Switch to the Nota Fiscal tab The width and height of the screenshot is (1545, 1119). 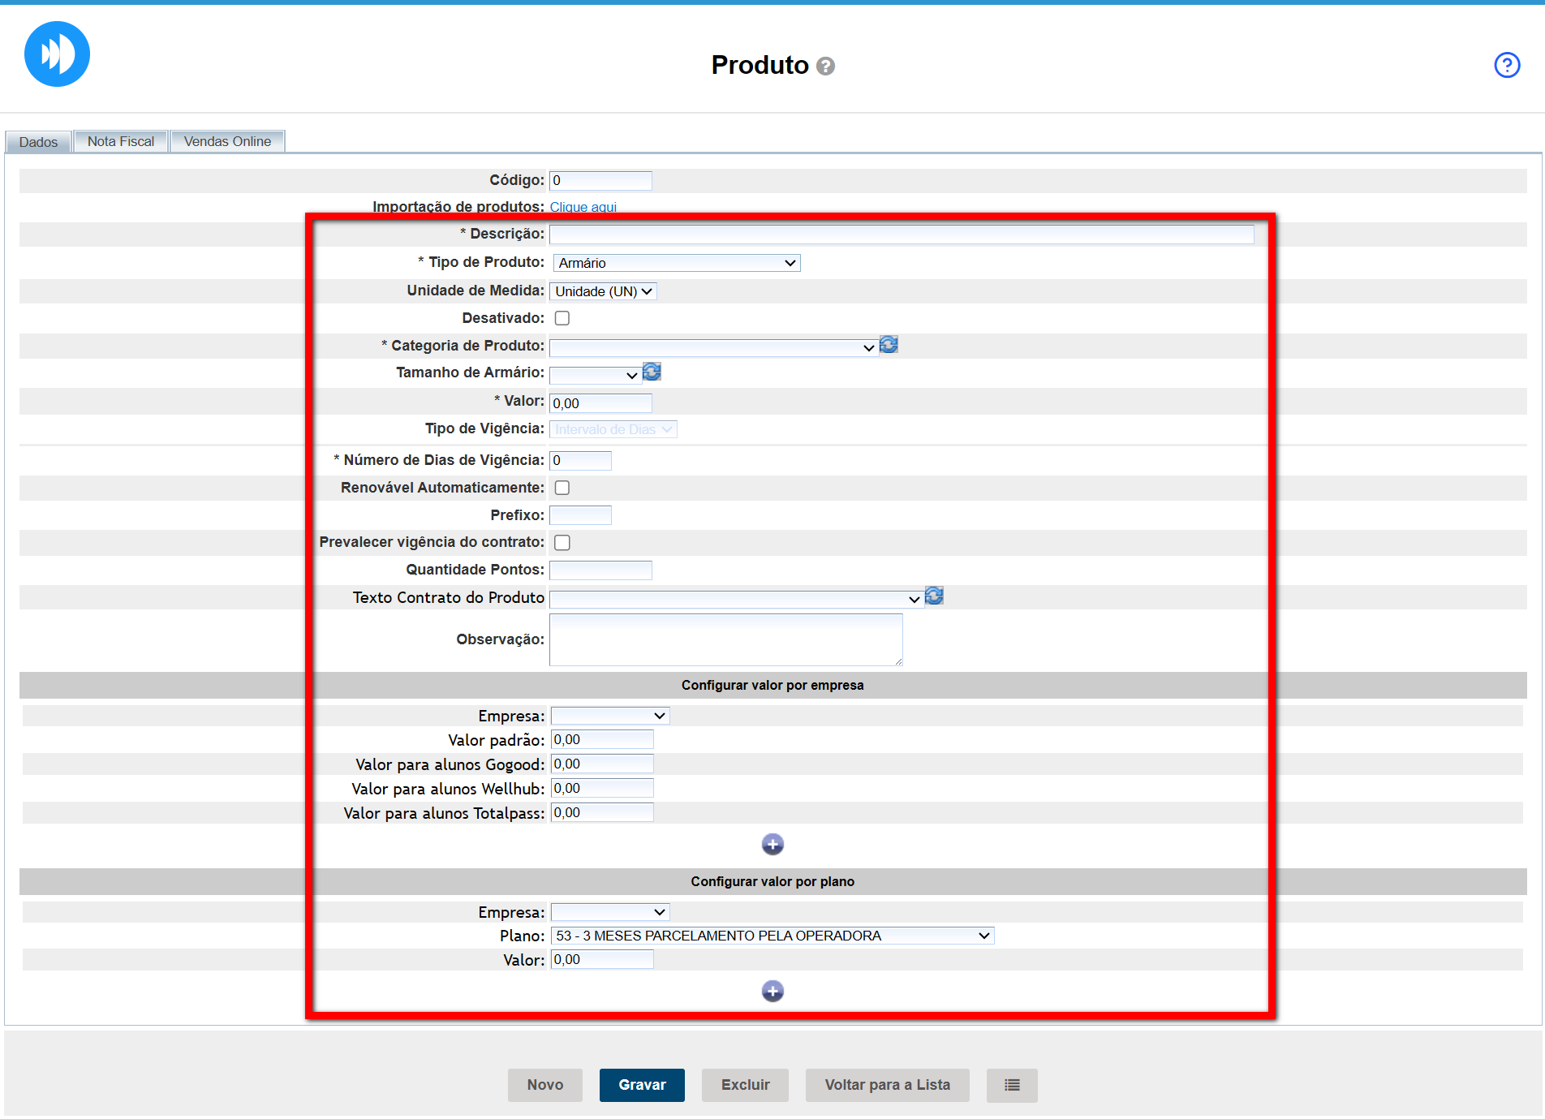[121, 141]
